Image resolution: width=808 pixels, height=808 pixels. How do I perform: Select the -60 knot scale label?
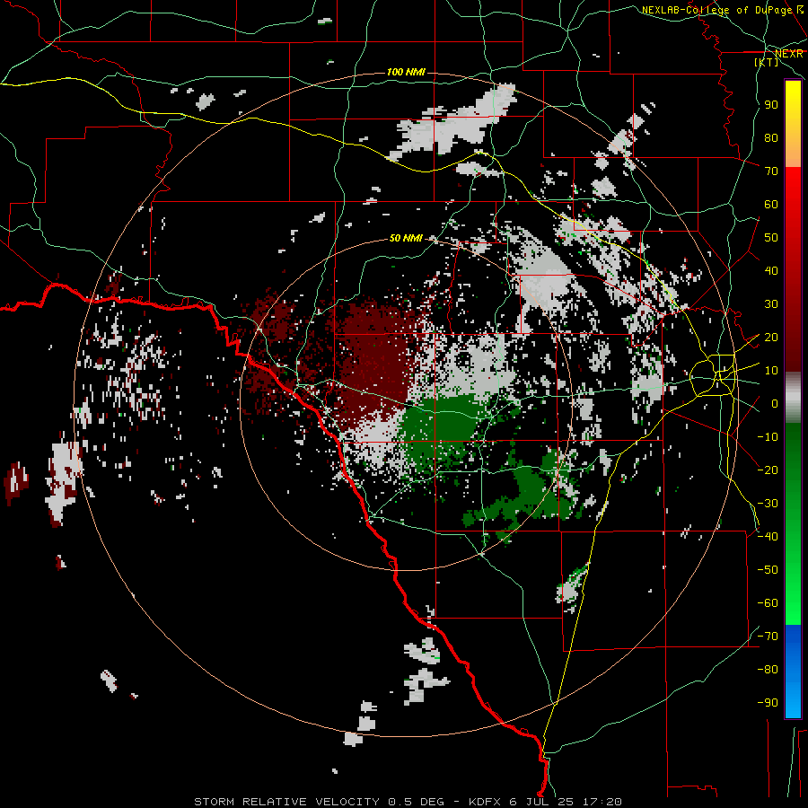[768, 603]
